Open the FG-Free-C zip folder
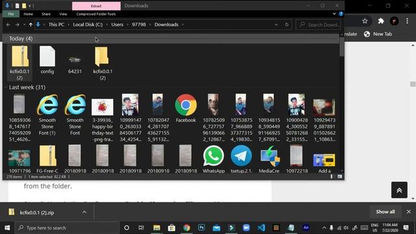Image resolution: width=416 pixels, height=234 pixels. [47, 159]
